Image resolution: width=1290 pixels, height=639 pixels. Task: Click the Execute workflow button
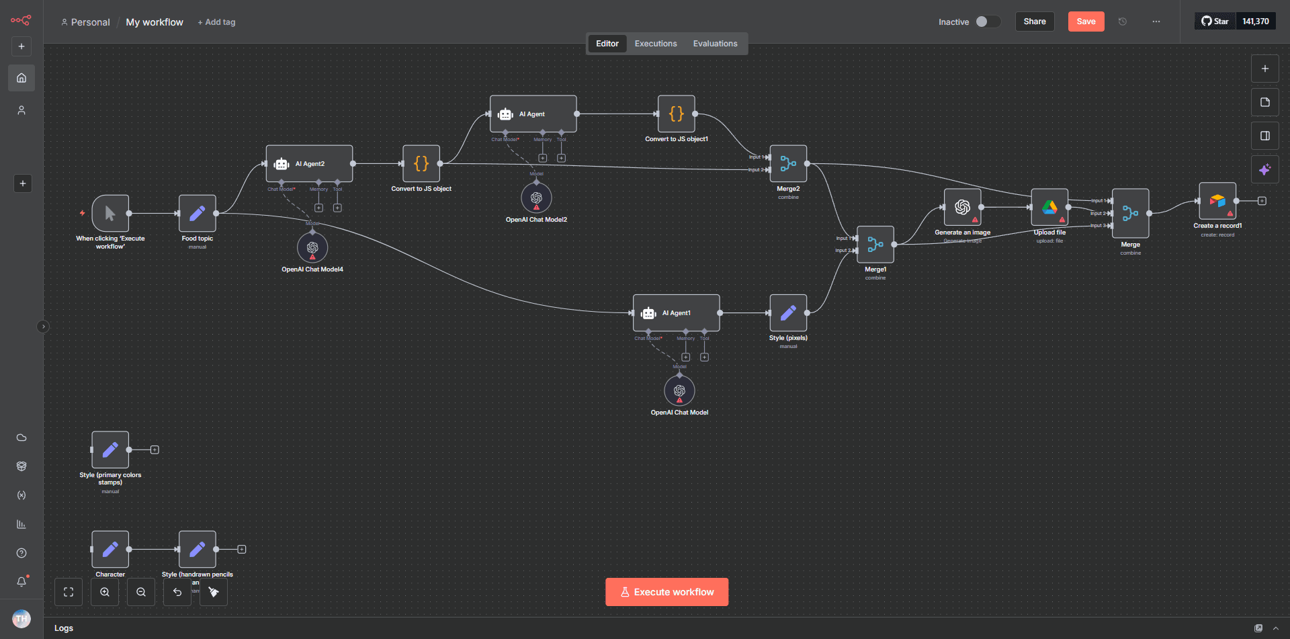coord(666,591)
